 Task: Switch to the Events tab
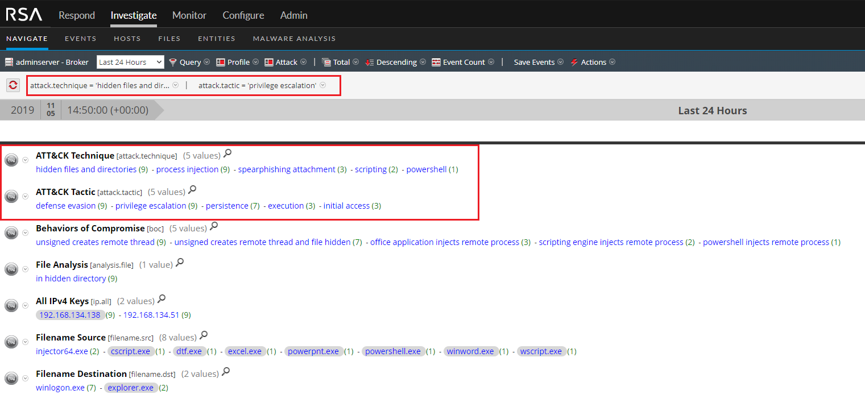tap(80, 39)
